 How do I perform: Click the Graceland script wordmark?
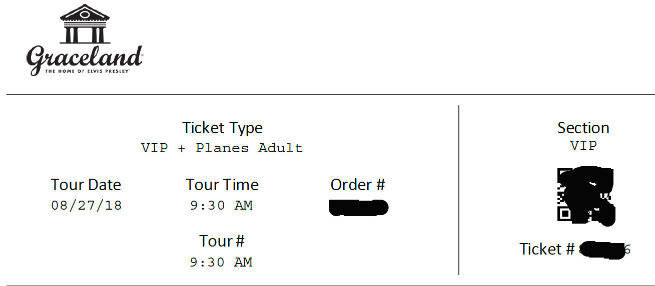click(85, 58)
